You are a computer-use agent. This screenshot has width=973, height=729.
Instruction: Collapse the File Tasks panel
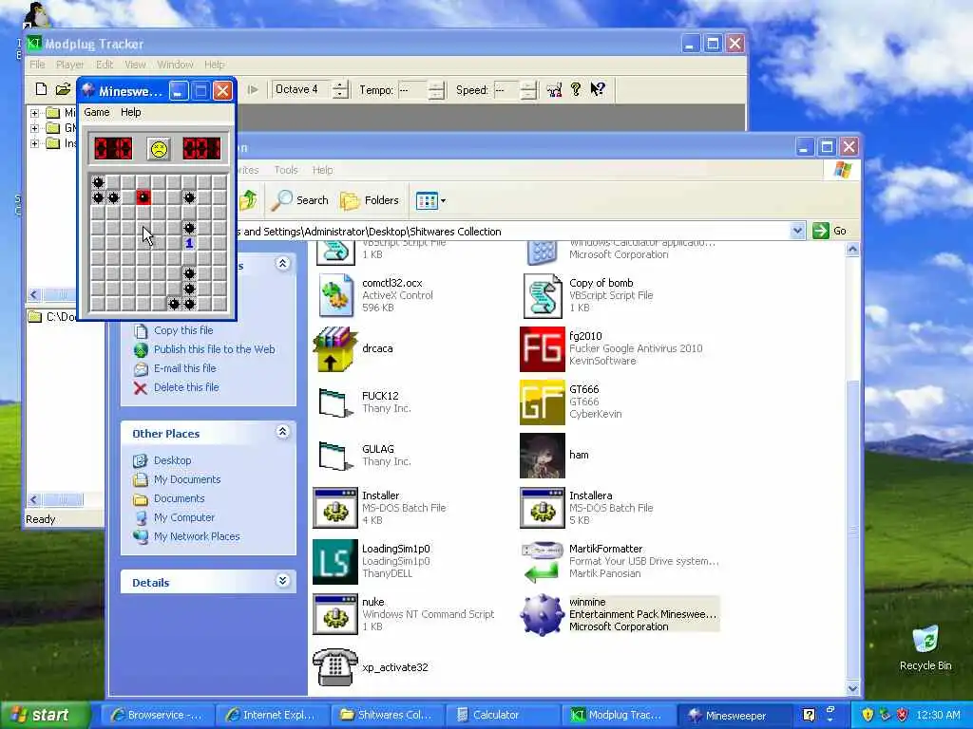(x=282, y=264)
